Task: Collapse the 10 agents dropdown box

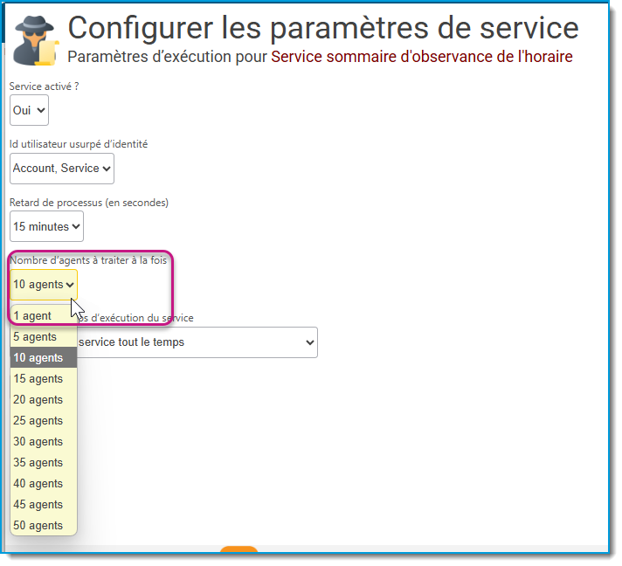Action: pyautogui.click(x=44, y=285)
